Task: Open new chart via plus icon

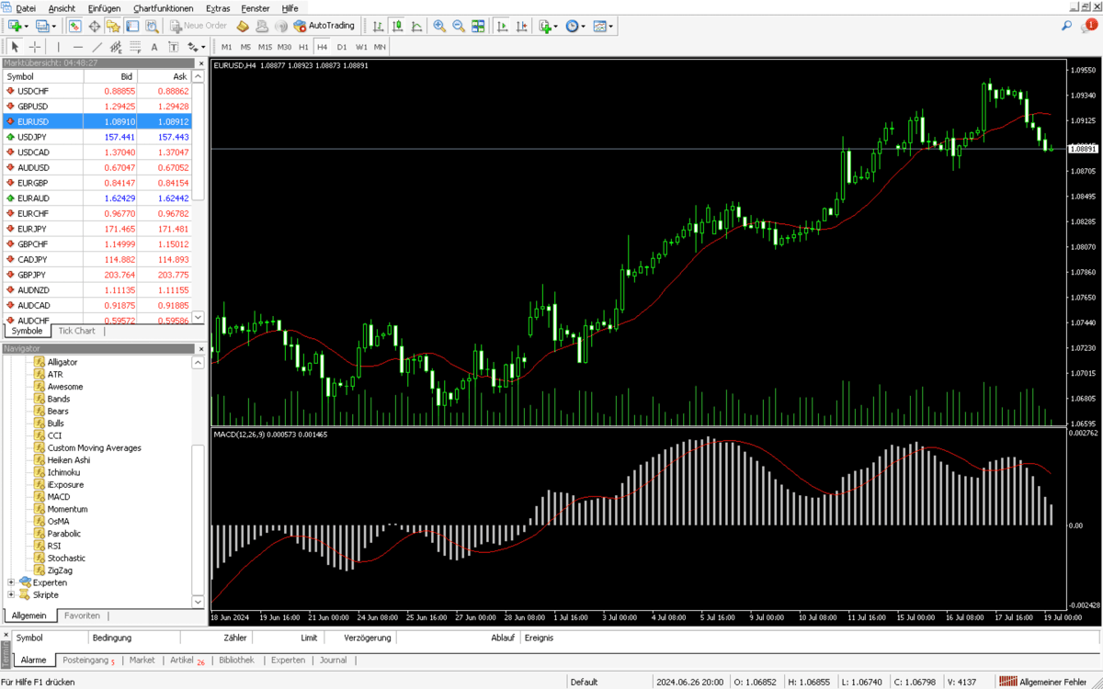Action: click(x=14, y=27)
